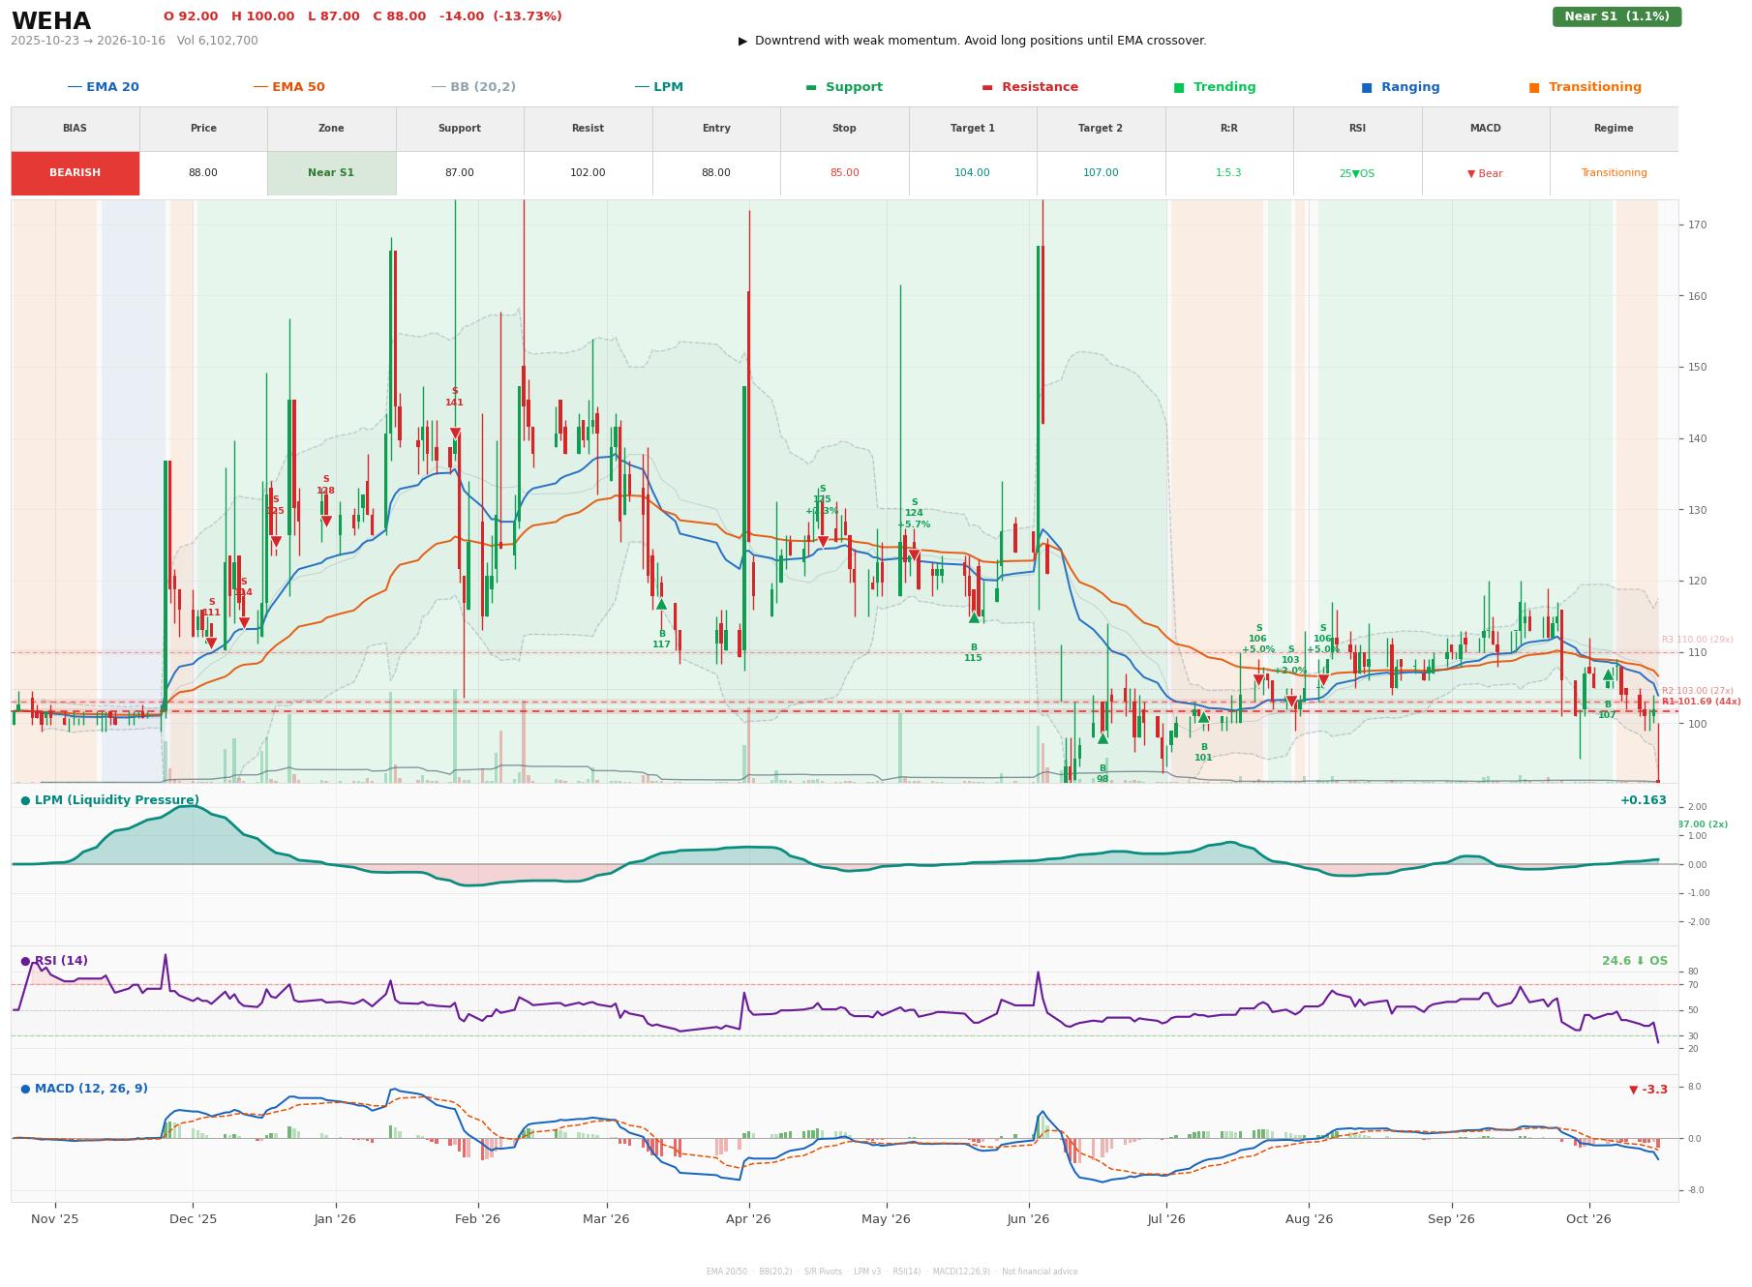Select the Regime column header
This screenshot has width=1752, height=1287.
[x=1614, y=129]
